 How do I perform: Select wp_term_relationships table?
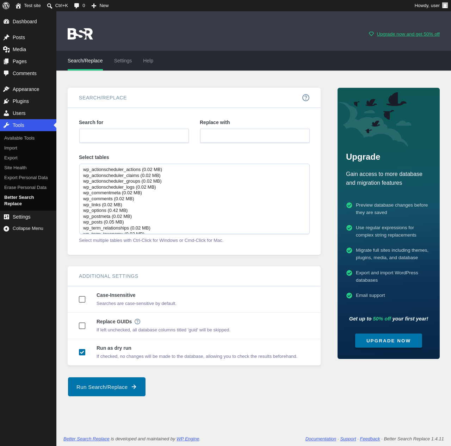(x=194, y=228)
